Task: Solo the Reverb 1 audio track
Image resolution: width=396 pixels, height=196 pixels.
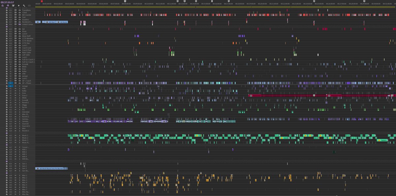Action: click(19, 103)
